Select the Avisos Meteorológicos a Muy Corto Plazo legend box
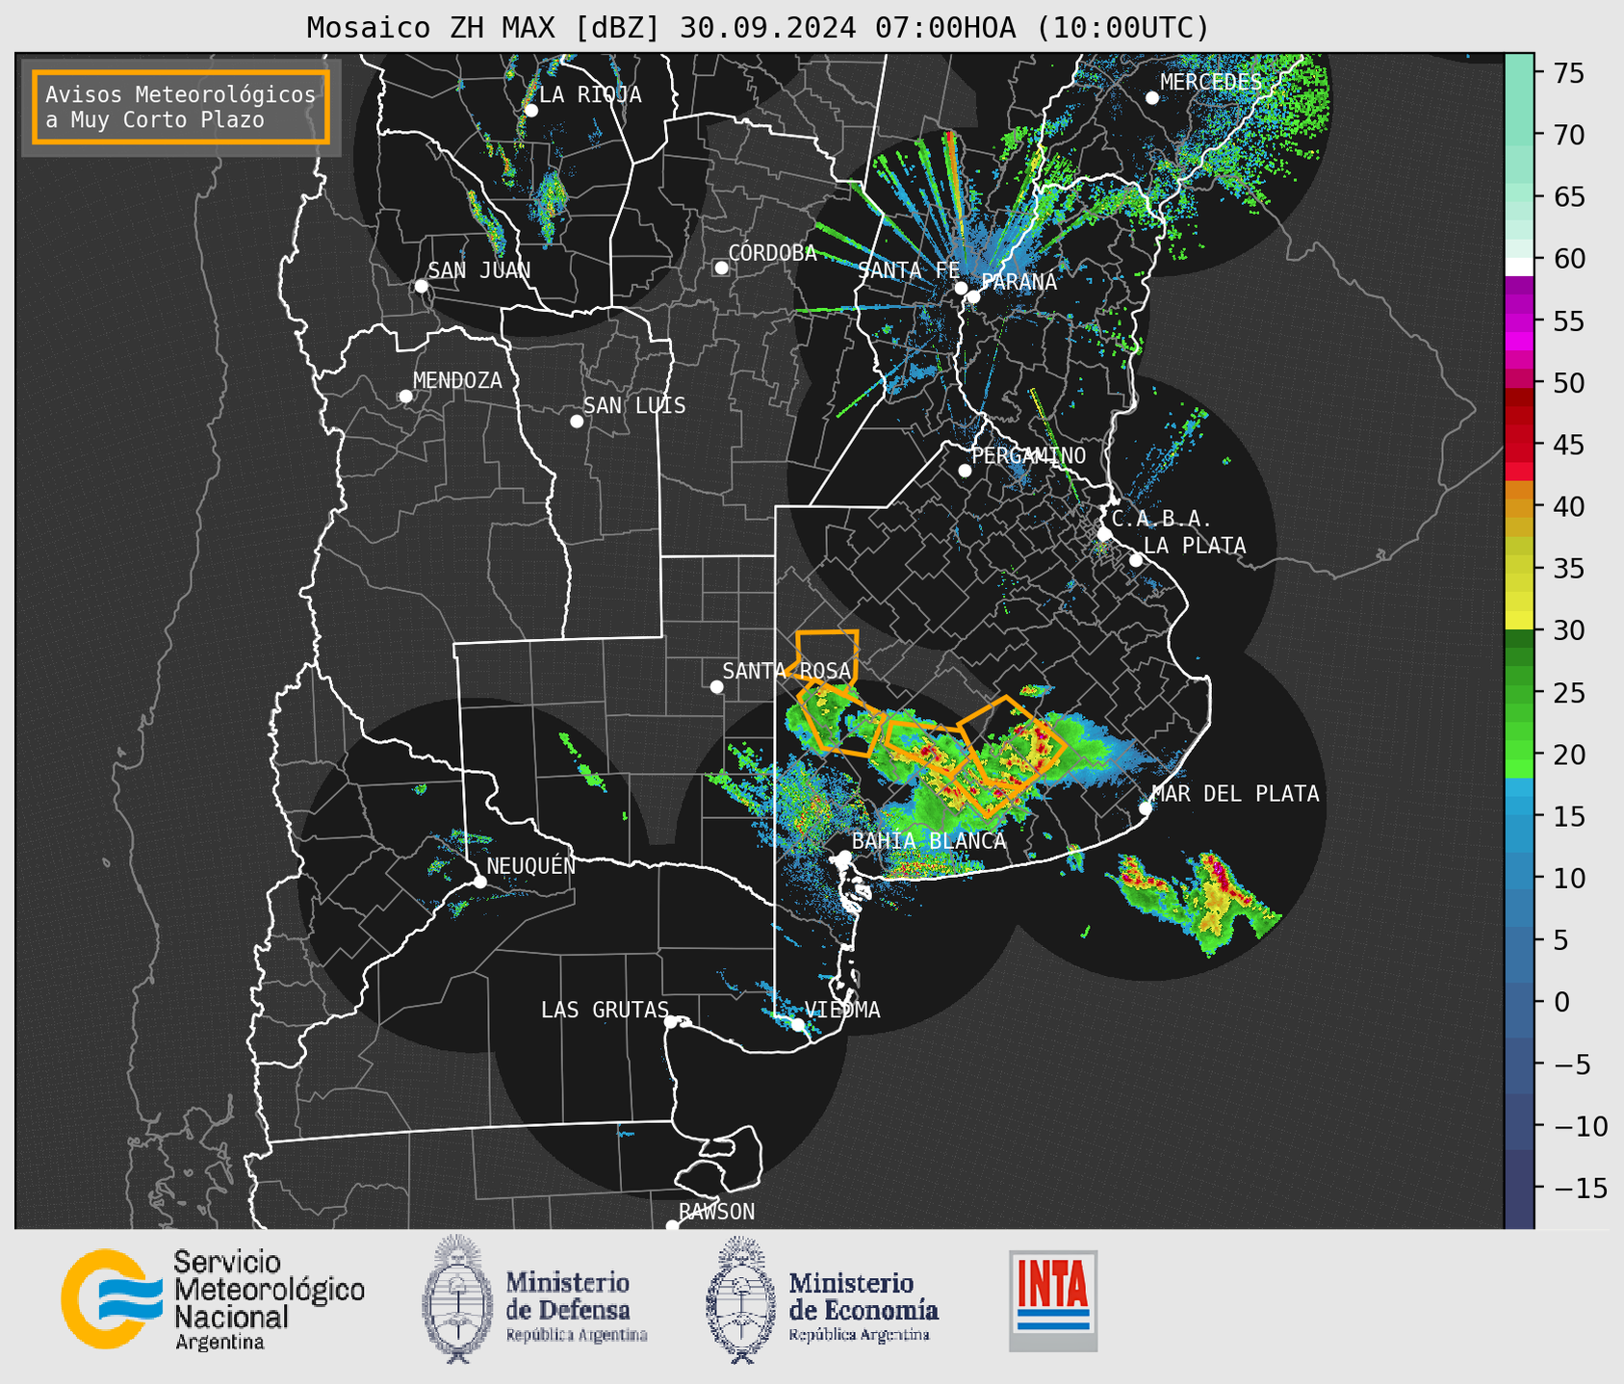Image resolution: width=1624 pixels, height=1384 pixels. click(x=181, y=107)
